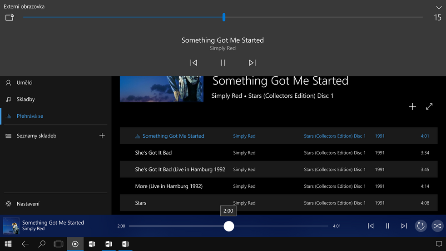Open Excel from the taskbar
446x251 pixels.
pyautogui.click(x=125, y=244)
